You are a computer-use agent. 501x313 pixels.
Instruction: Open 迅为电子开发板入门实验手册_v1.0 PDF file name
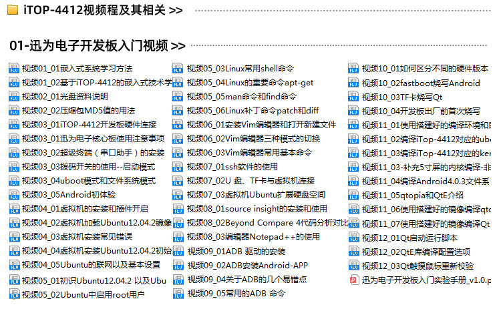click(427, 280)
